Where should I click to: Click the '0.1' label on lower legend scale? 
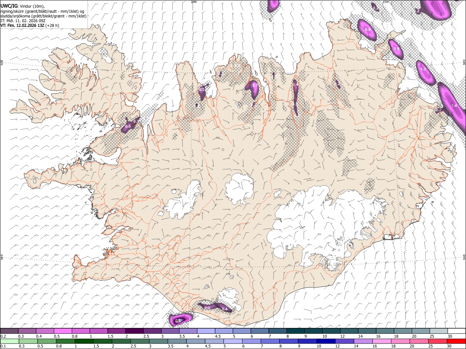(x=3, y=346)
